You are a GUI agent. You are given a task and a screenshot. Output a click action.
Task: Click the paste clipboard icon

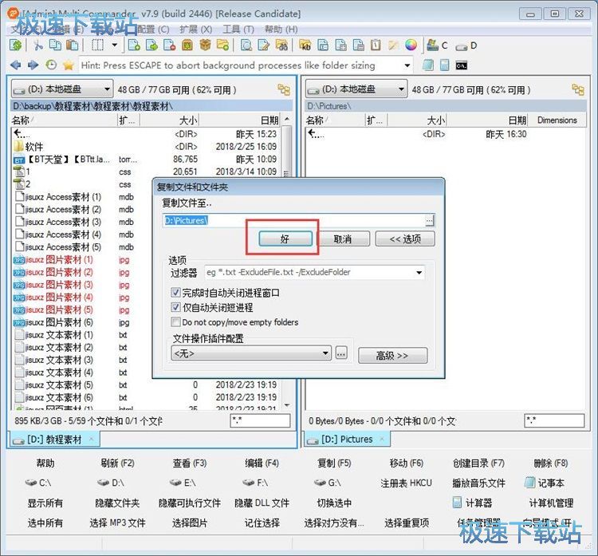pos(72,45)
